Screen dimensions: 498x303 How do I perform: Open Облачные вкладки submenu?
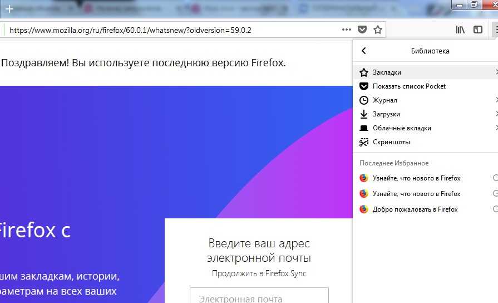click(426, 128)
